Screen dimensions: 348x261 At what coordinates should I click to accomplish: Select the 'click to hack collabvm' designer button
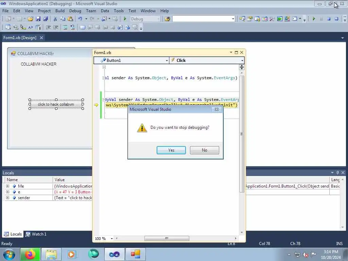point(56,104)
